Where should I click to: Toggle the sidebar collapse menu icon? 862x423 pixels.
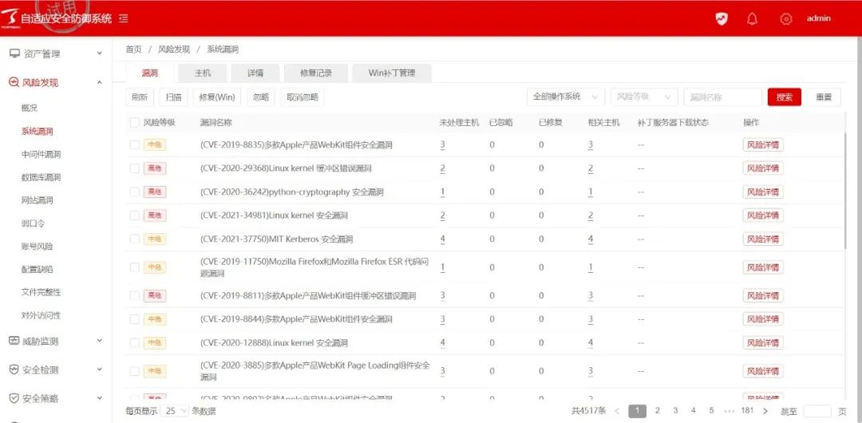123,18
